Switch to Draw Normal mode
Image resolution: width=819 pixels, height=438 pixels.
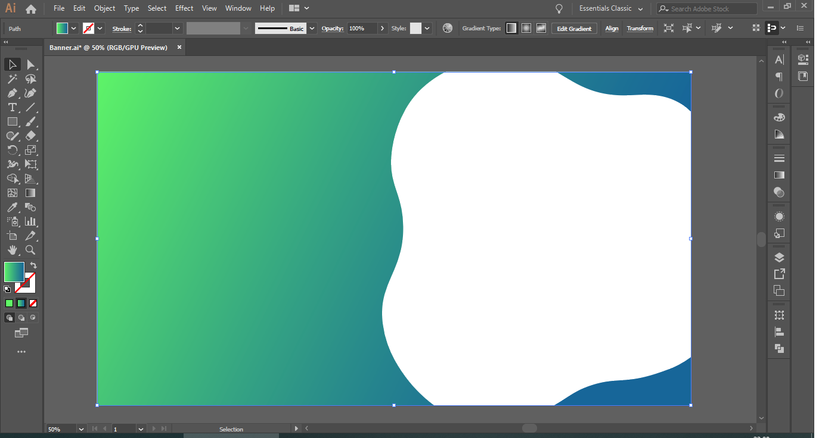(9, 318)
